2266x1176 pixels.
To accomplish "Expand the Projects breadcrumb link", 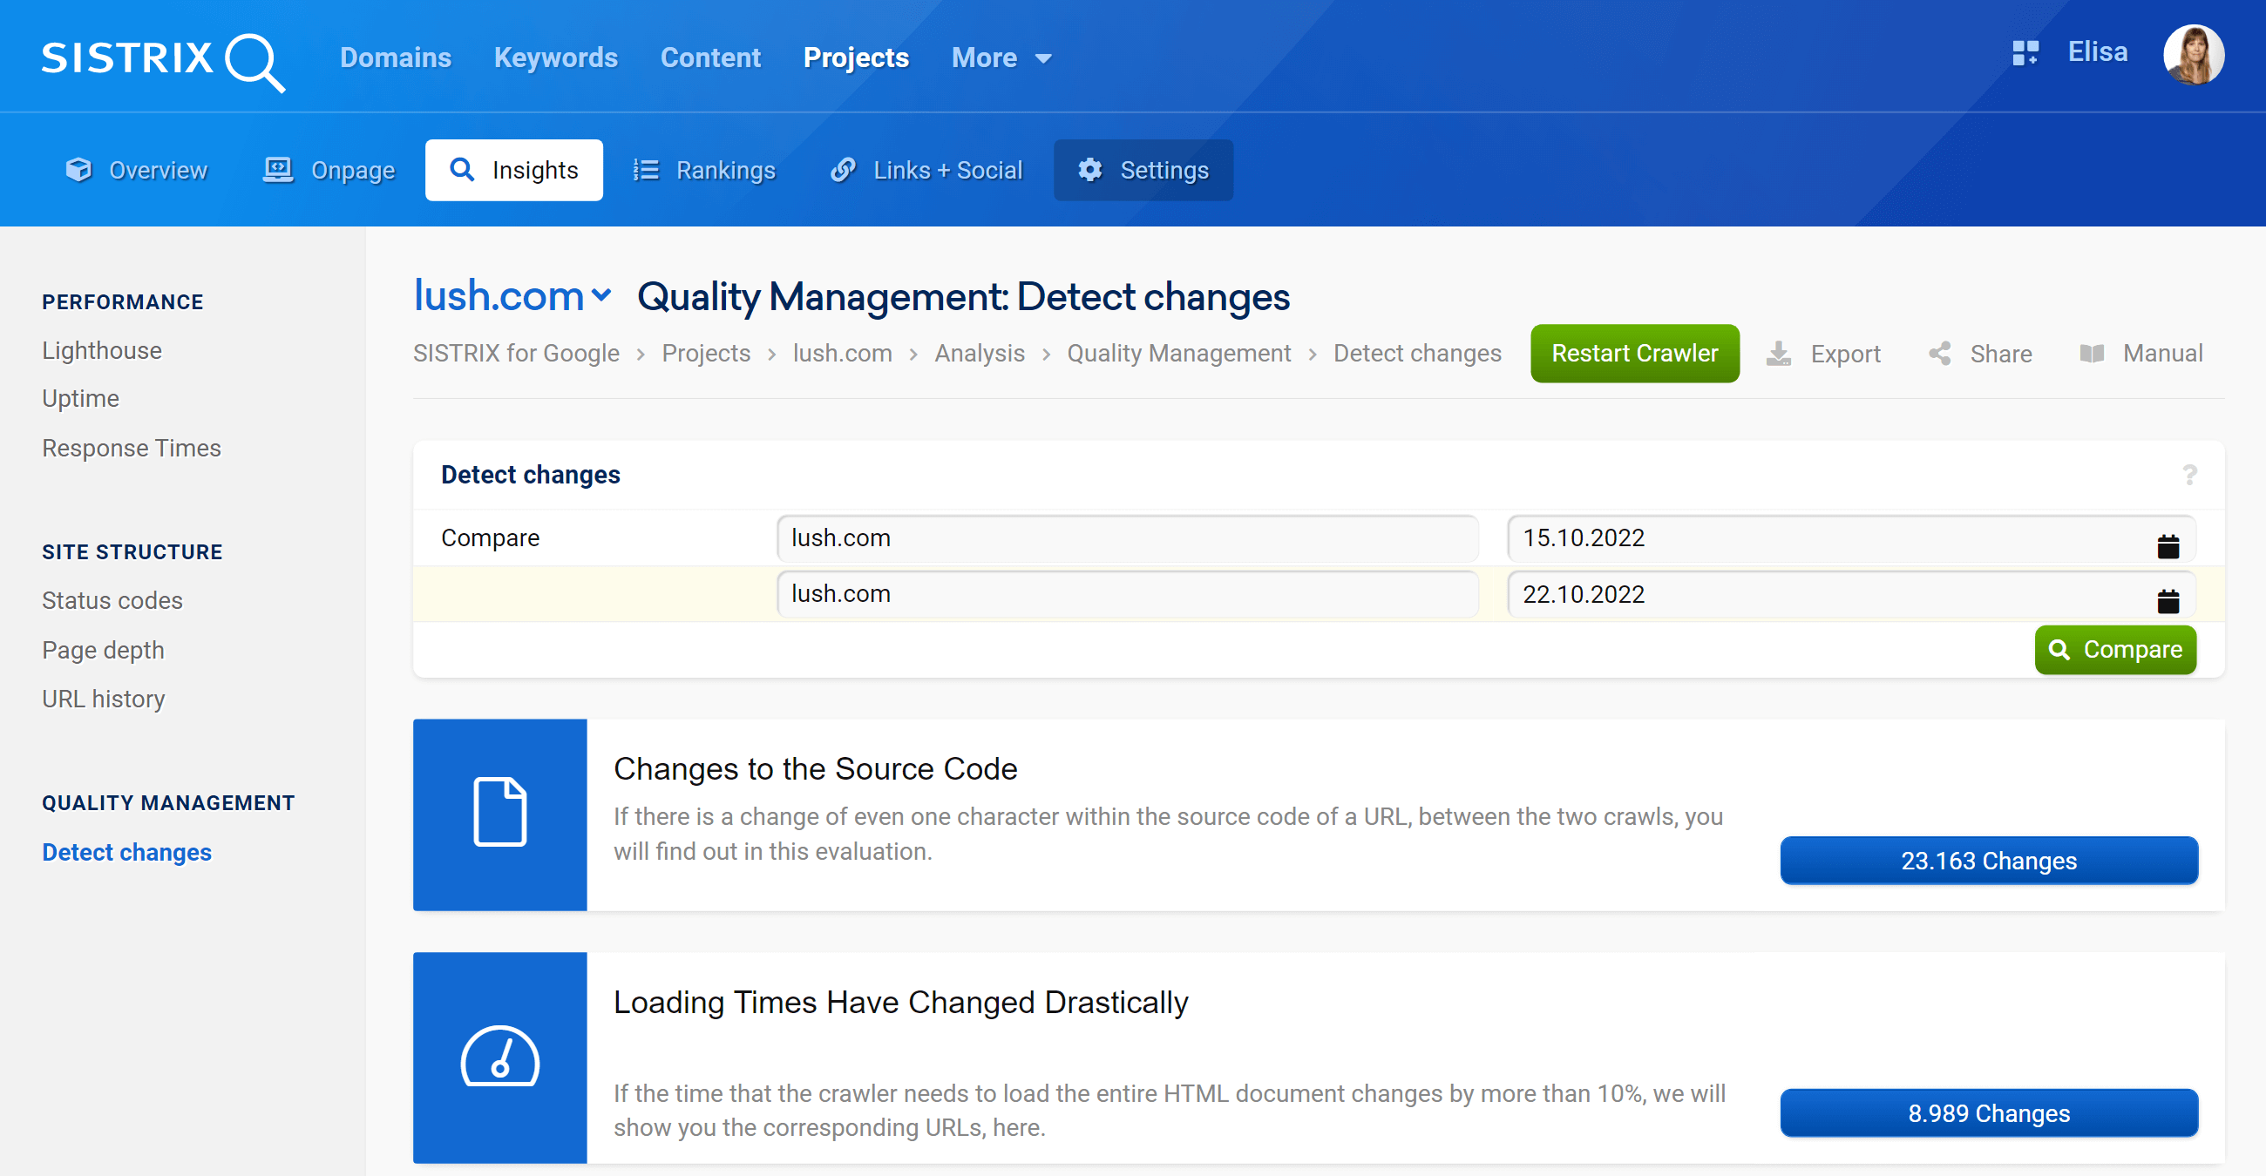I will [x=706, y=354].
